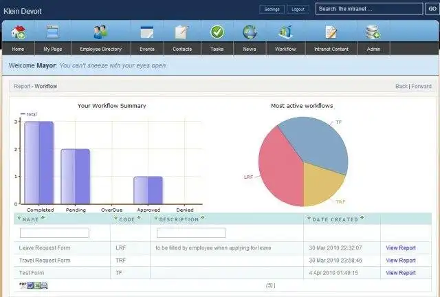This screenshot has height=297, width=440.
Task: Click the 'total' legend entry
Action: point(29,114)
